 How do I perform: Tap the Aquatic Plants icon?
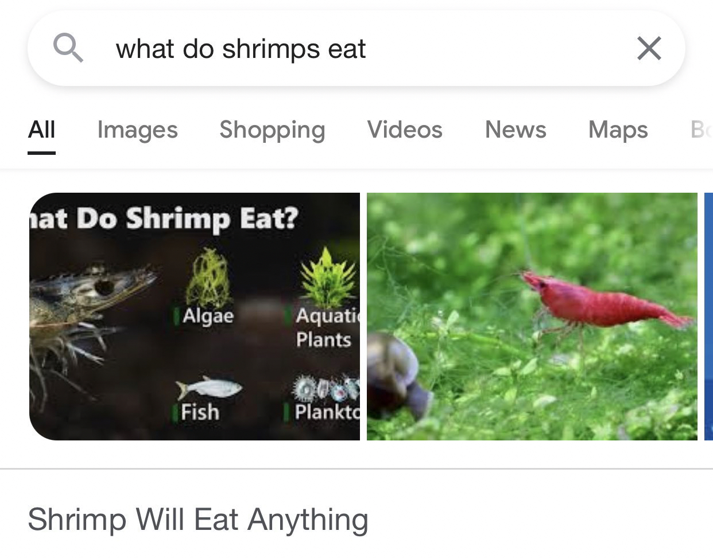pyautogui.click(x=328, y=278)
